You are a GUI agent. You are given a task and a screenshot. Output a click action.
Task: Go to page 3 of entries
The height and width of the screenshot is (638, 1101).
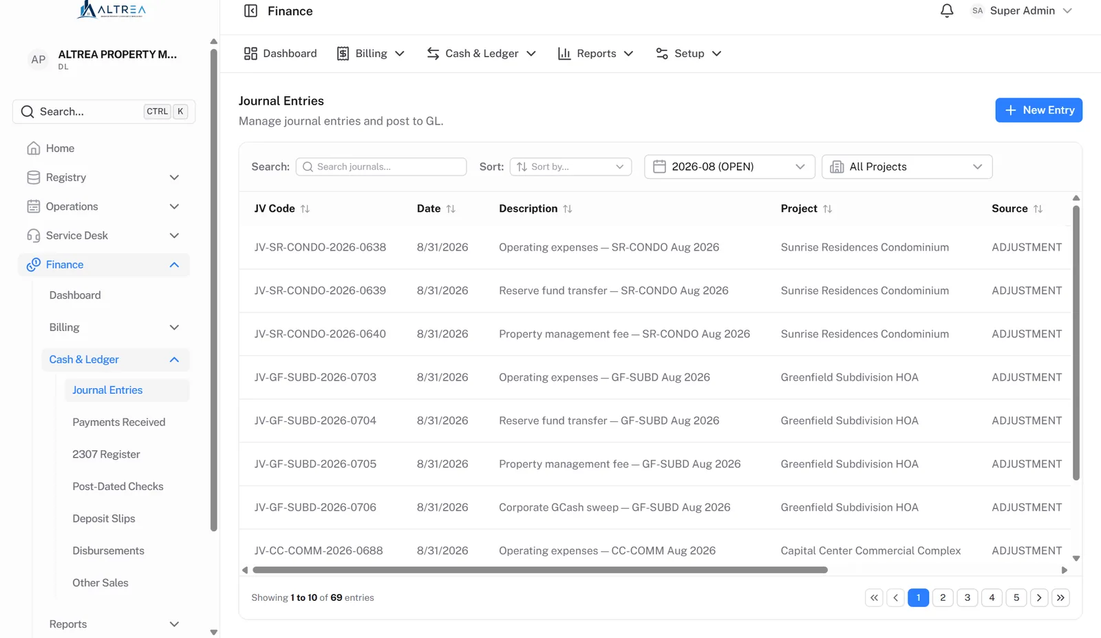pyautogui.click(x=968, y=597)
